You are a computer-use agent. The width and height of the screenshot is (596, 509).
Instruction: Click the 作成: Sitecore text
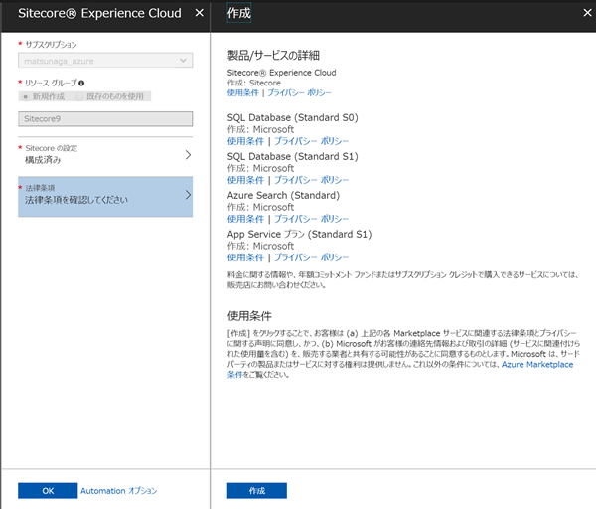254,83
